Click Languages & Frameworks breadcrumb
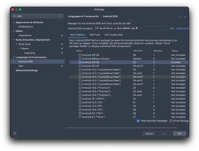Screen dimensions: 199x151 83,16
